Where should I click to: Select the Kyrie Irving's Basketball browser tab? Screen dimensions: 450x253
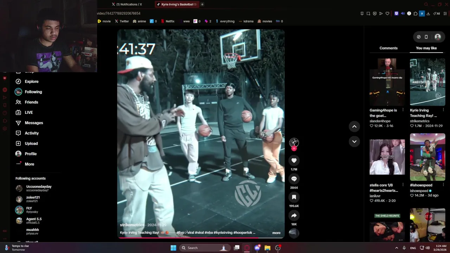point(176,4)
